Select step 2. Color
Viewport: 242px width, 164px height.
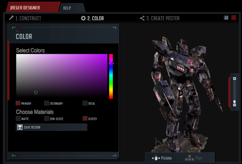92,18
